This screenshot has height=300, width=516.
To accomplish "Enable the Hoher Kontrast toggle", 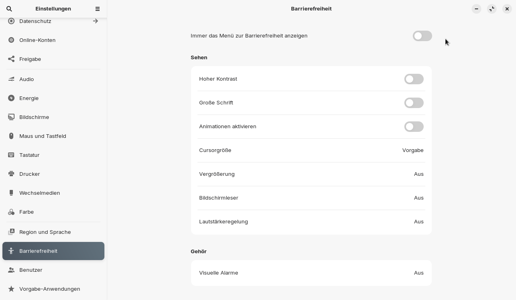I will 414,79.
